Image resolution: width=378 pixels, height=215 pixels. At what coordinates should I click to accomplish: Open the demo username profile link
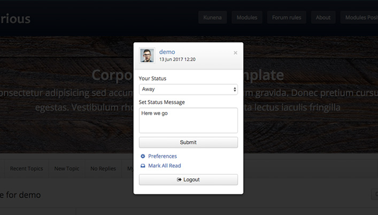pos(167,52)
